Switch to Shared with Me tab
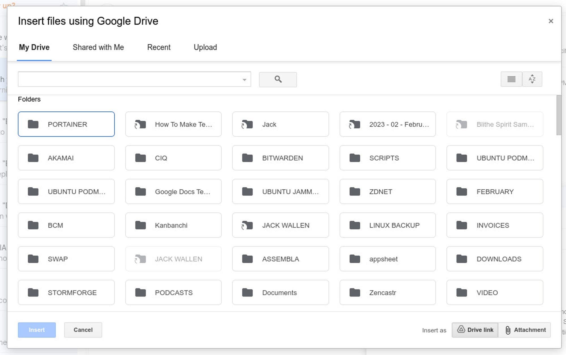The image size is (566, 355). click(x=98, y=47)
